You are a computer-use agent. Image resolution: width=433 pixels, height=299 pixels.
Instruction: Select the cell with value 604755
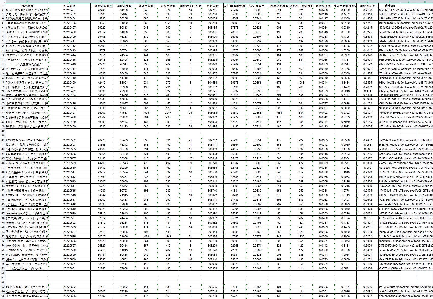[x=212, y=10]
